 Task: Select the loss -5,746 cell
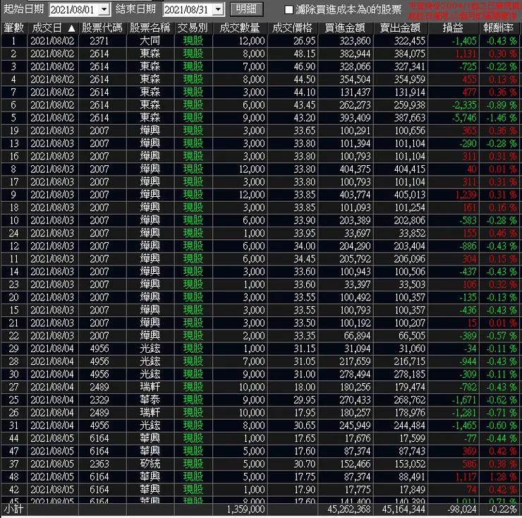pos(454,118)
